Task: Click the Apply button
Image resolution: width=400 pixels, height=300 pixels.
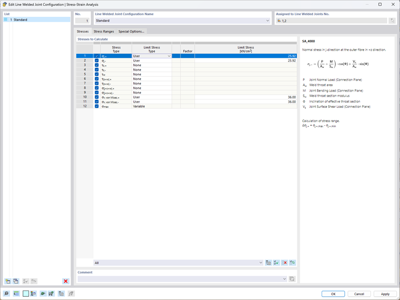Action: 385,294
